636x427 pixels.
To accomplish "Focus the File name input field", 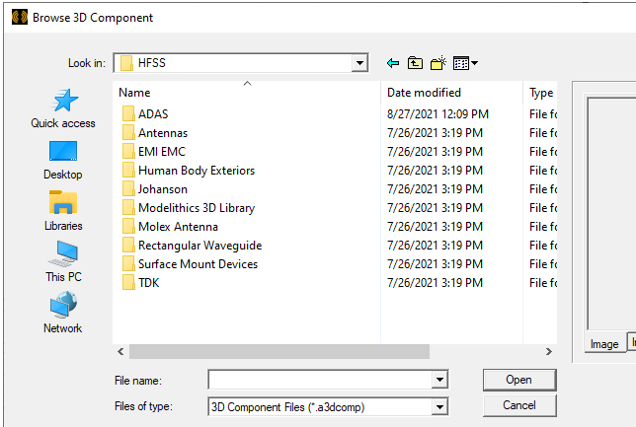I will (320, 380).
